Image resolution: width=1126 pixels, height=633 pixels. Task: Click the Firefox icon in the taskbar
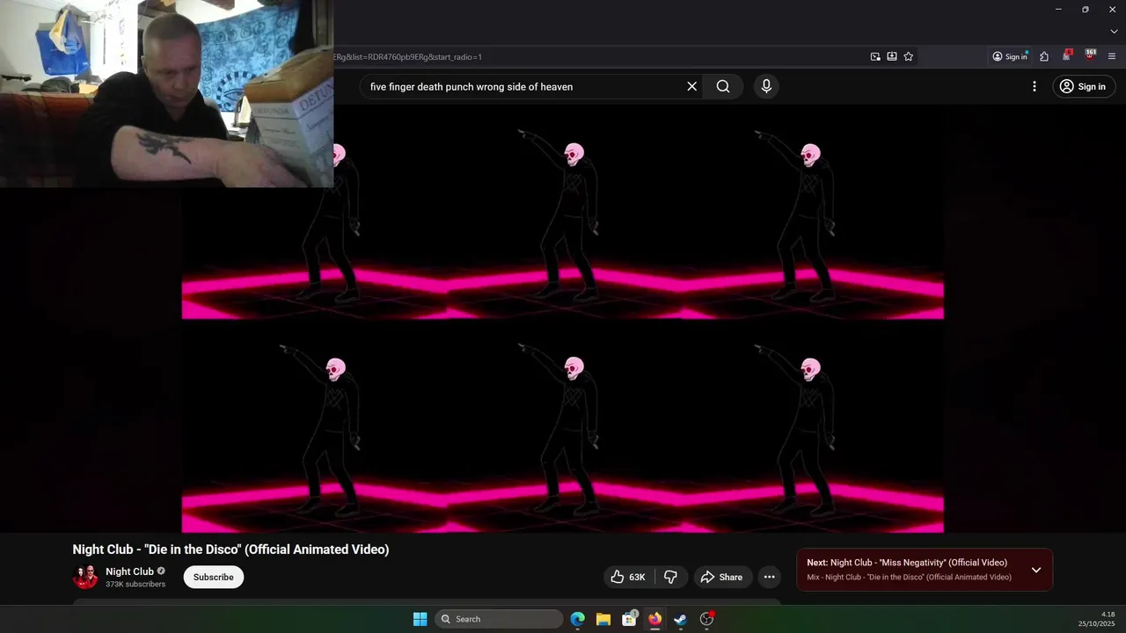(x=654, y=619)
